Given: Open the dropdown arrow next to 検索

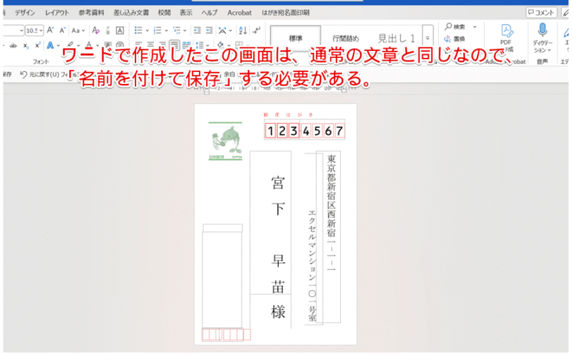Looking at the screenshot, I should [475, 27].
